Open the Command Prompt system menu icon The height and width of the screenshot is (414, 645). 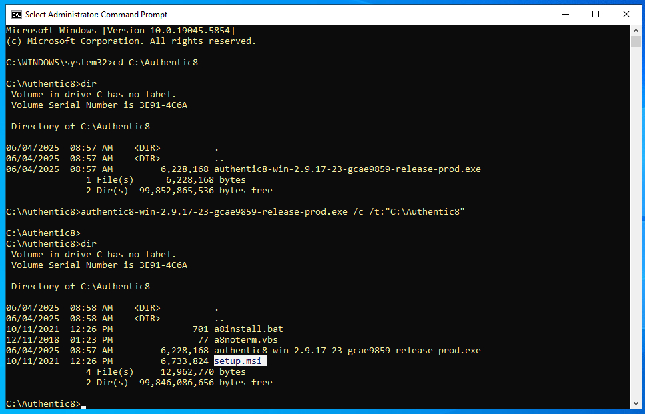pyautogui.click(x=17, y=15)
